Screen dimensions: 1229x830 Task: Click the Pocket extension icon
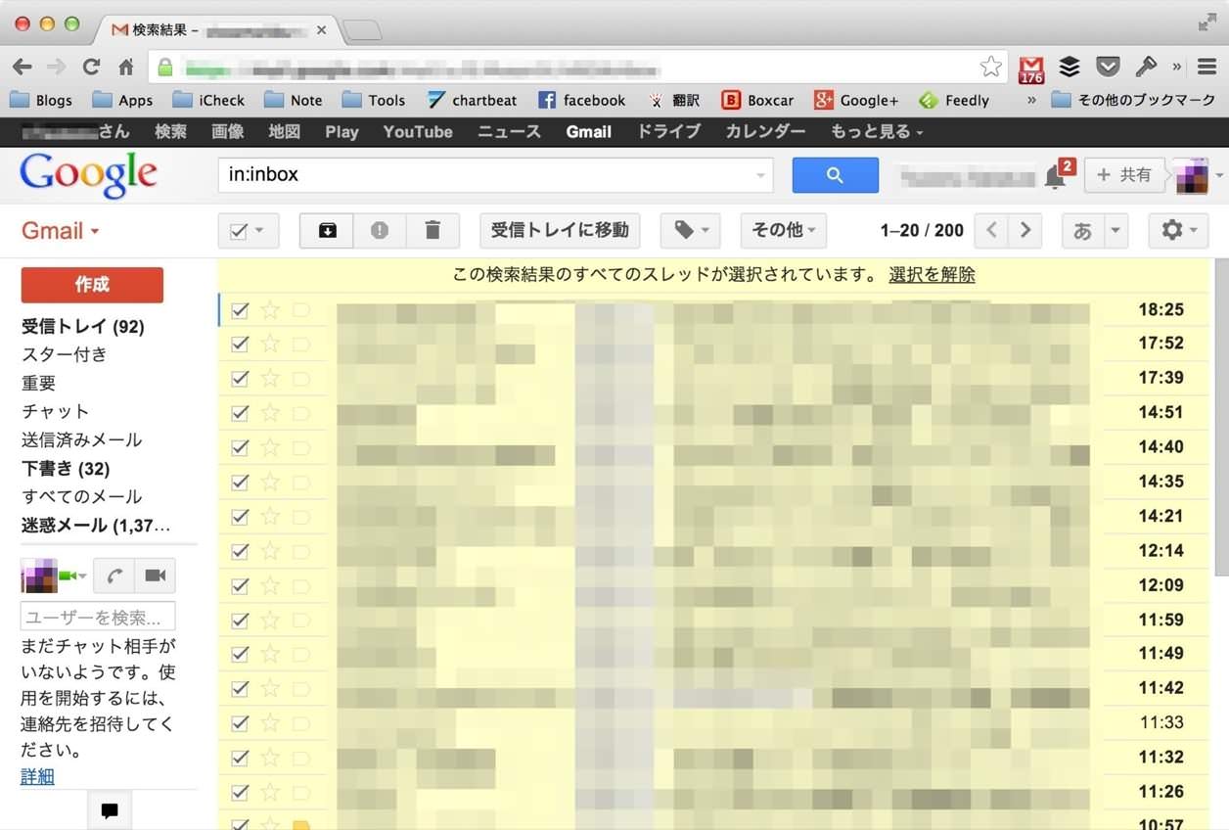point(1108,67)
